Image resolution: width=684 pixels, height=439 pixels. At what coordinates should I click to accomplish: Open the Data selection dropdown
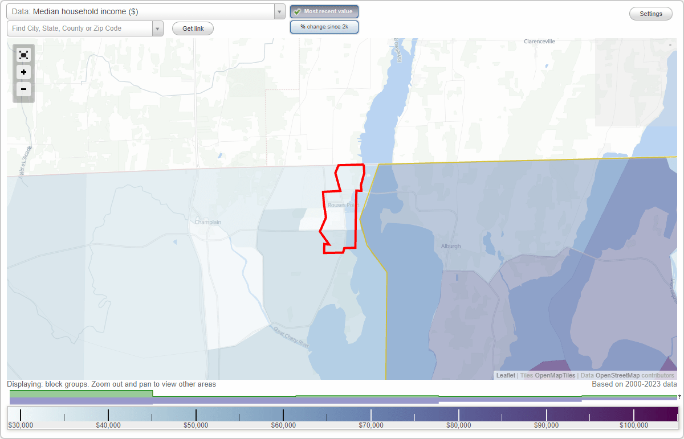(278, 11)
